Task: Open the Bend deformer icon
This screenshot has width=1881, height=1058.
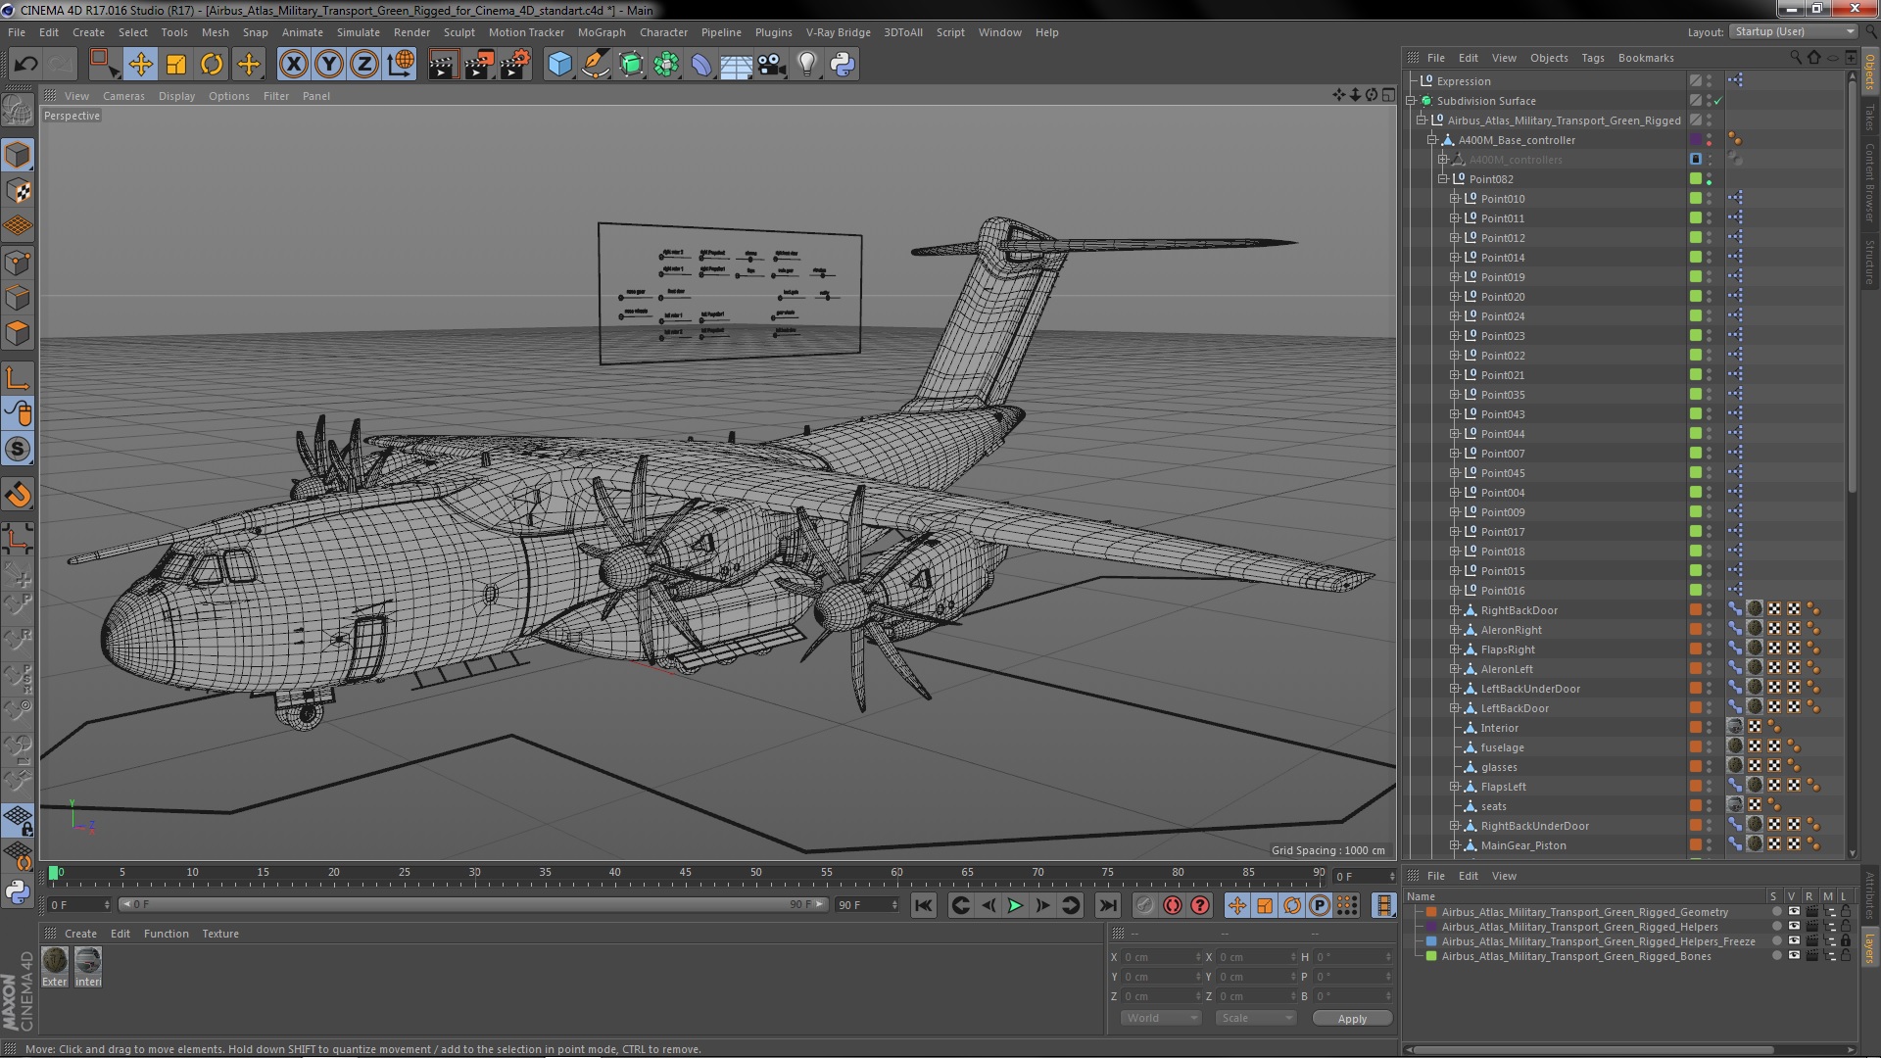Action: [x=701, y=65]
